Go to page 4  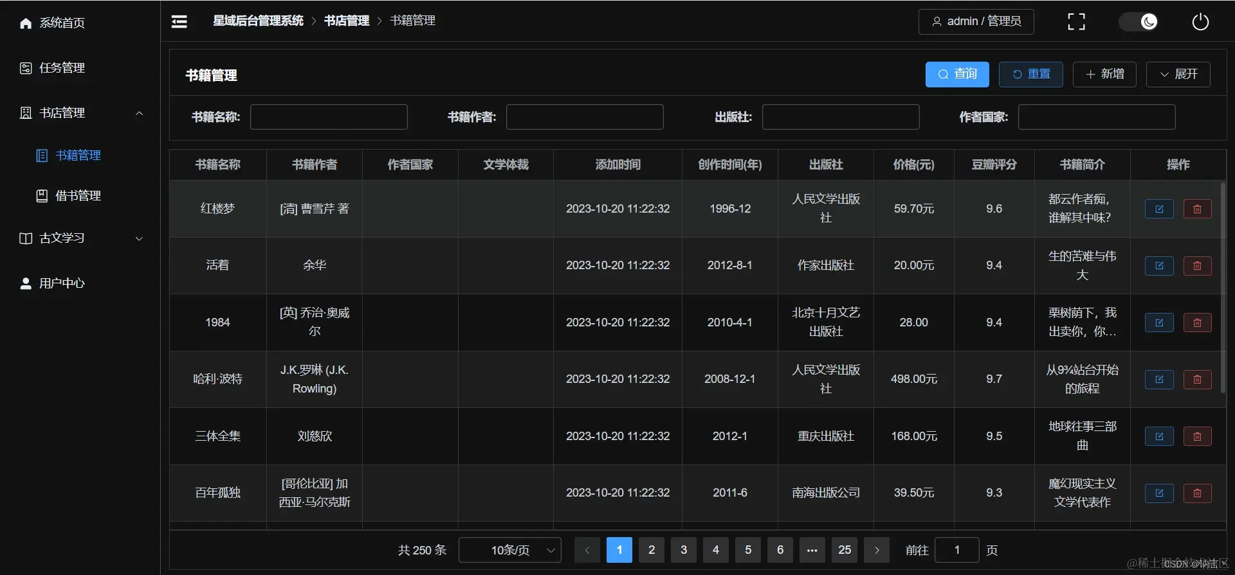coord(716,550)
